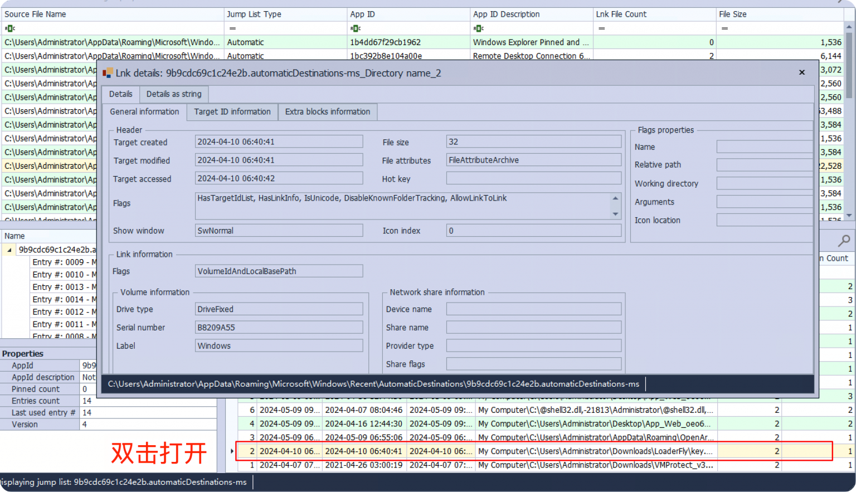Sort by the App ID Description column header
The height and width of the screenshot is (492, 856).
tap(506, 14)
